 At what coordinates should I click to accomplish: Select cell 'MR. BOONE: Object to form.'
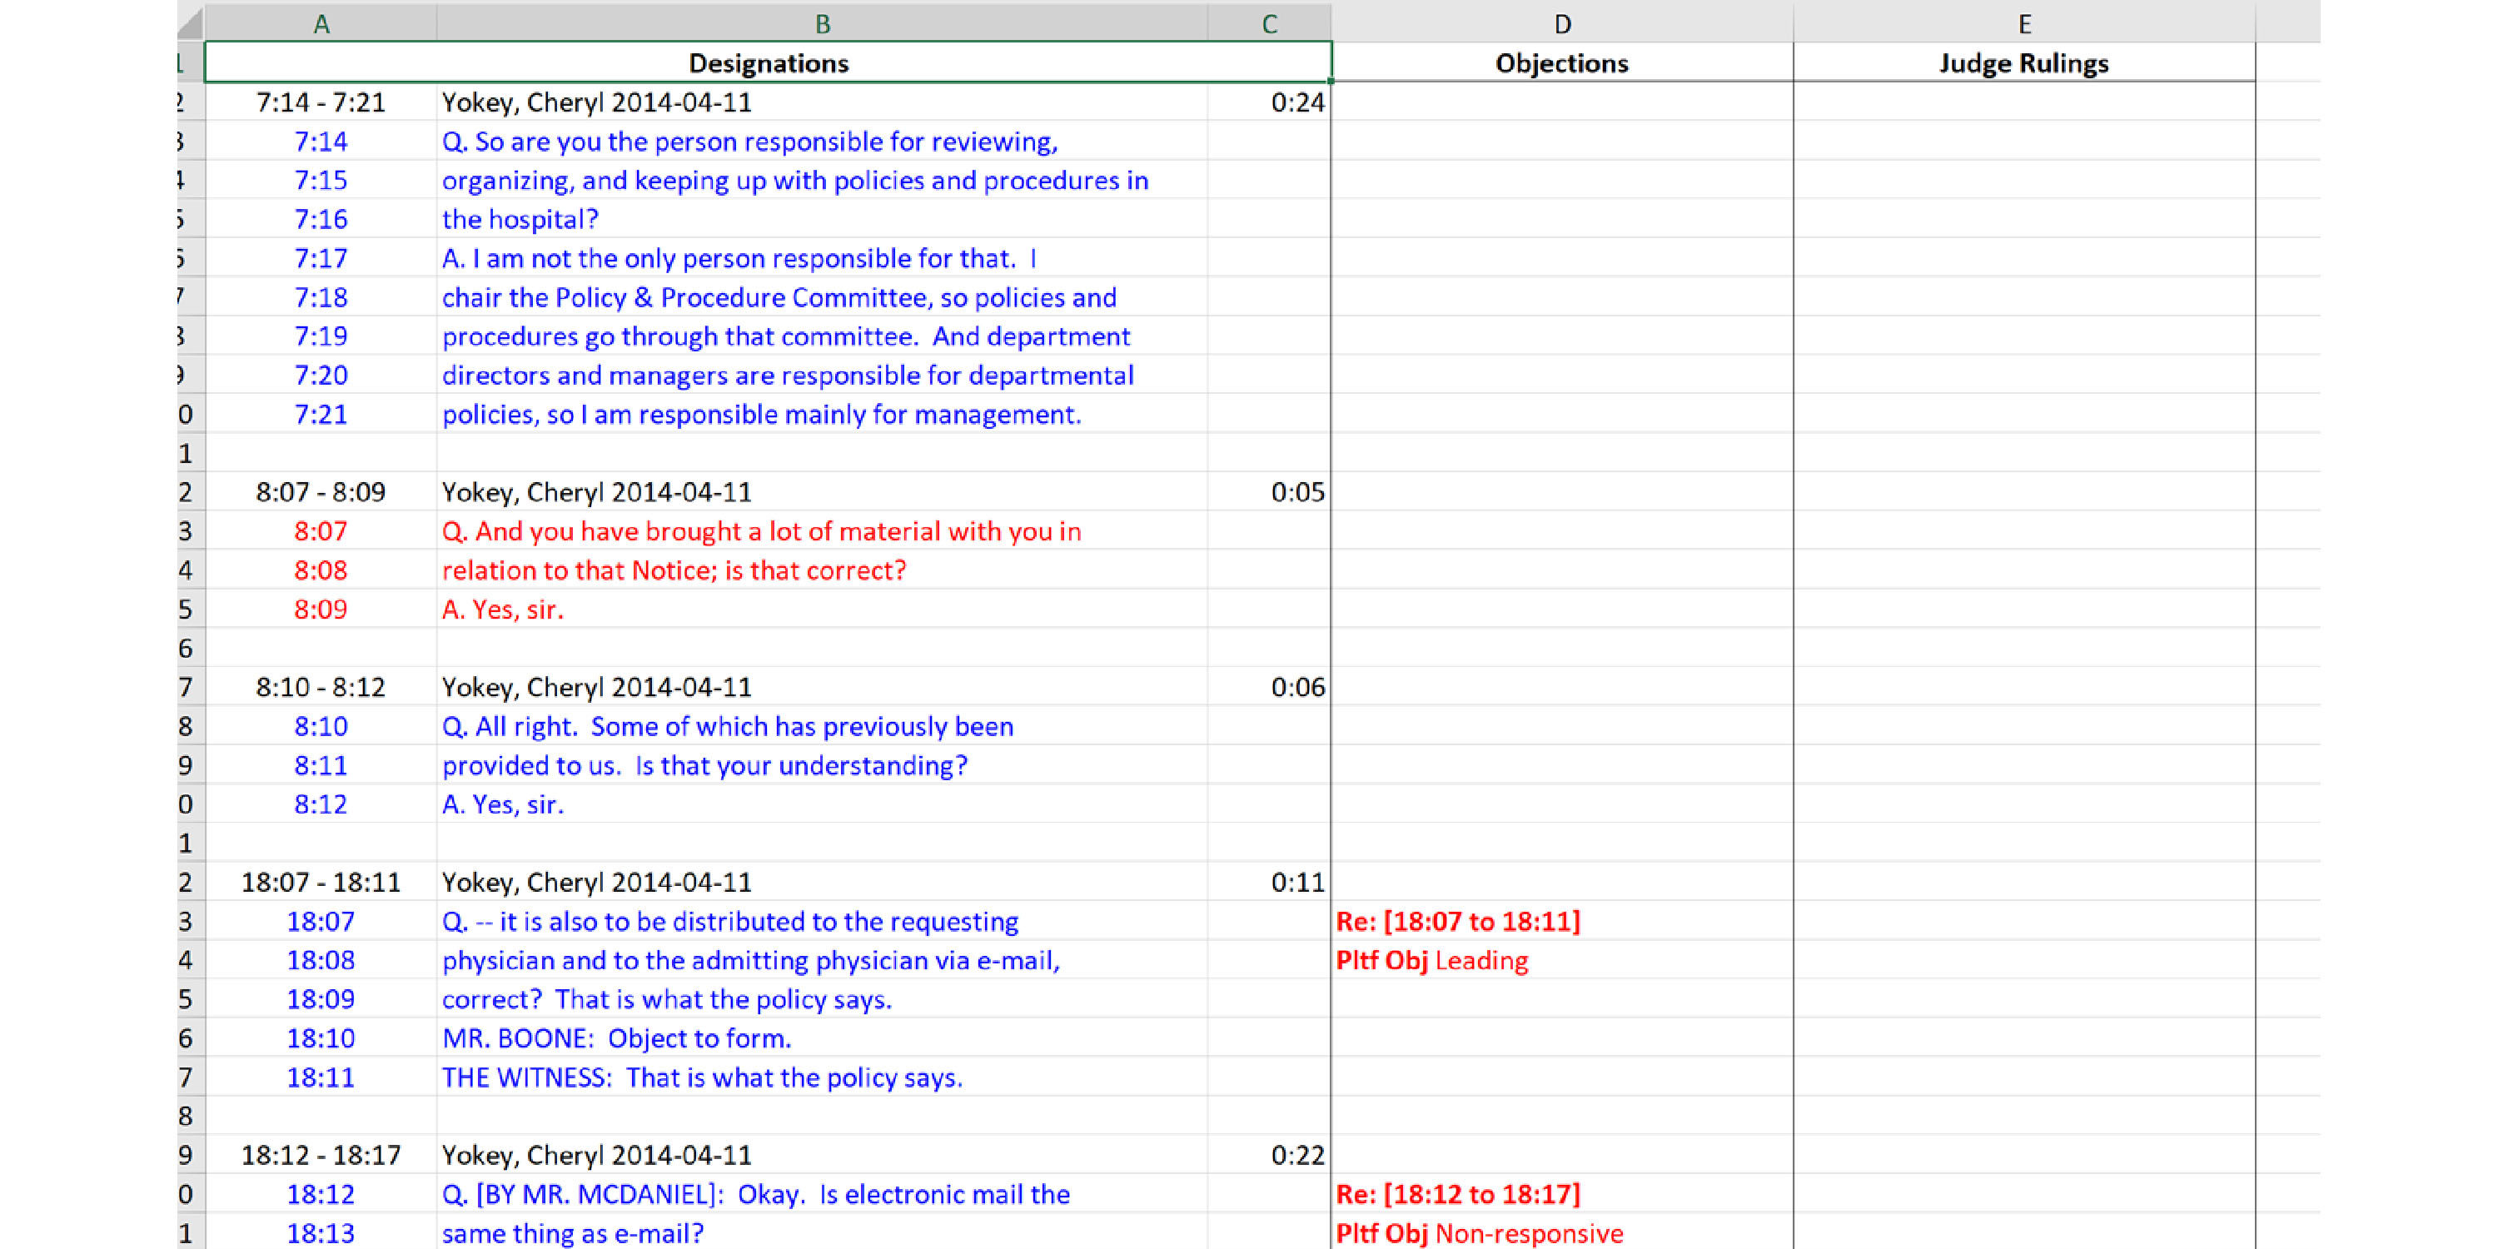pyautogui.click(x=617, y=1038)
